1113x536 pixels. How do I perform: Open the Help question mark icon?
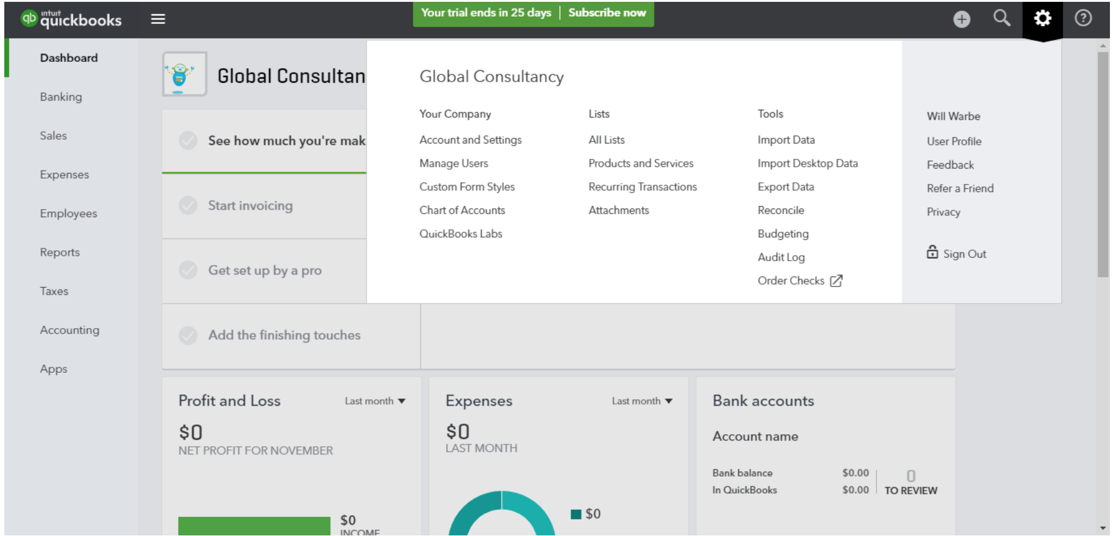(x=1083, y=18)
